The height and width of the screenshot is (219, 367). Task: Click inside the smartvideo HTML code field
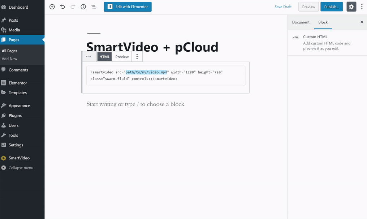point(166,76)
